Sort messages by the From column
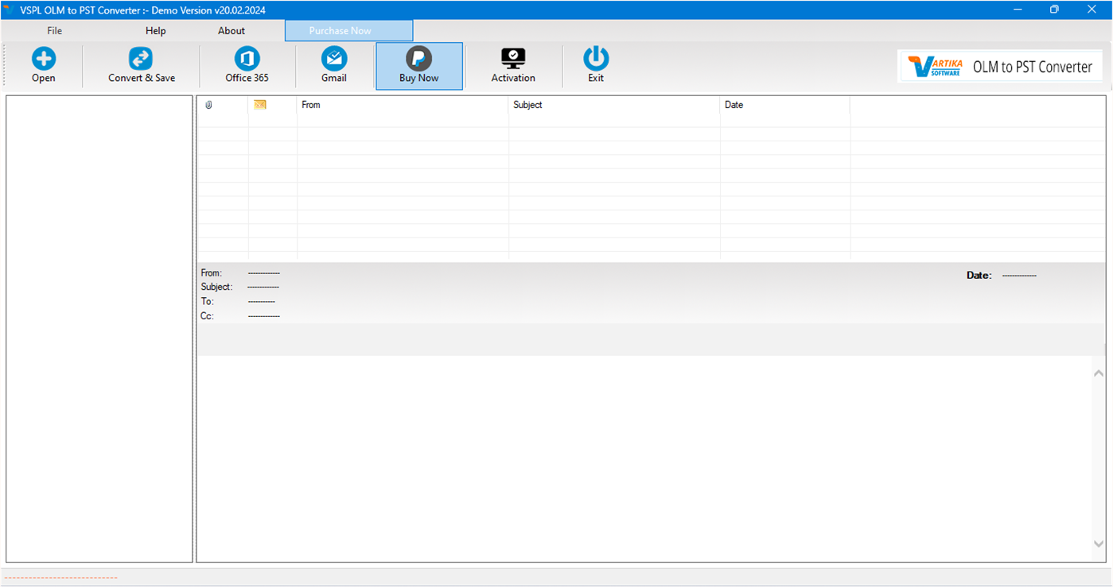This screenshot has height=587, width=1113. (x=401, y=104)
